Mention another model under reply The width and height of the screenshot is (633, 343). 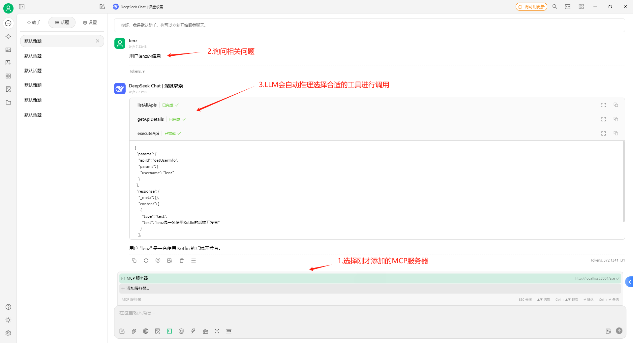click(x=158, y=261)
